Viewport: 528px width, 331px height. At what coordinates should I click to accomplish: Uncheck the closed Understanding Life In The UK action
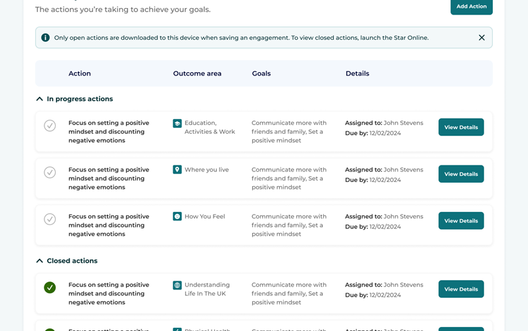(50, 288)
